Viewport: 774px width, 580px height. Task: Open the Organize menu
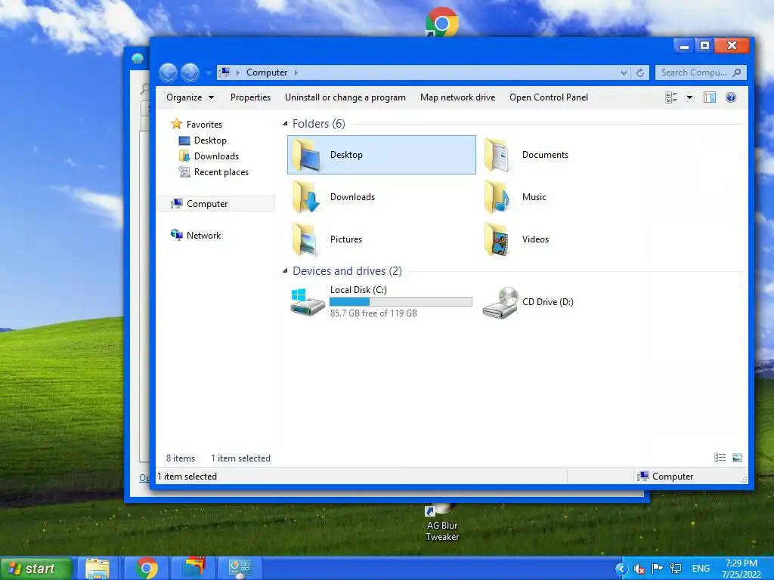coord(190,97)
